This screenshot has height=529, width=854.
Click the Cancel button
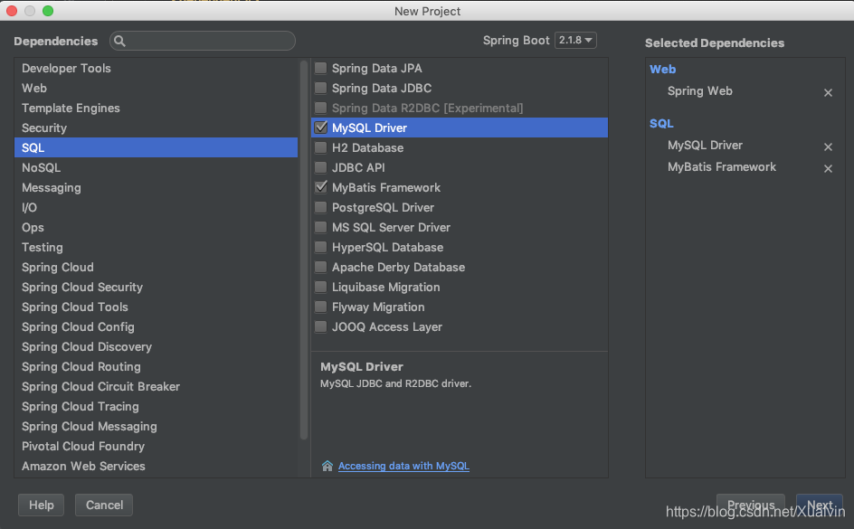(104, 505)
